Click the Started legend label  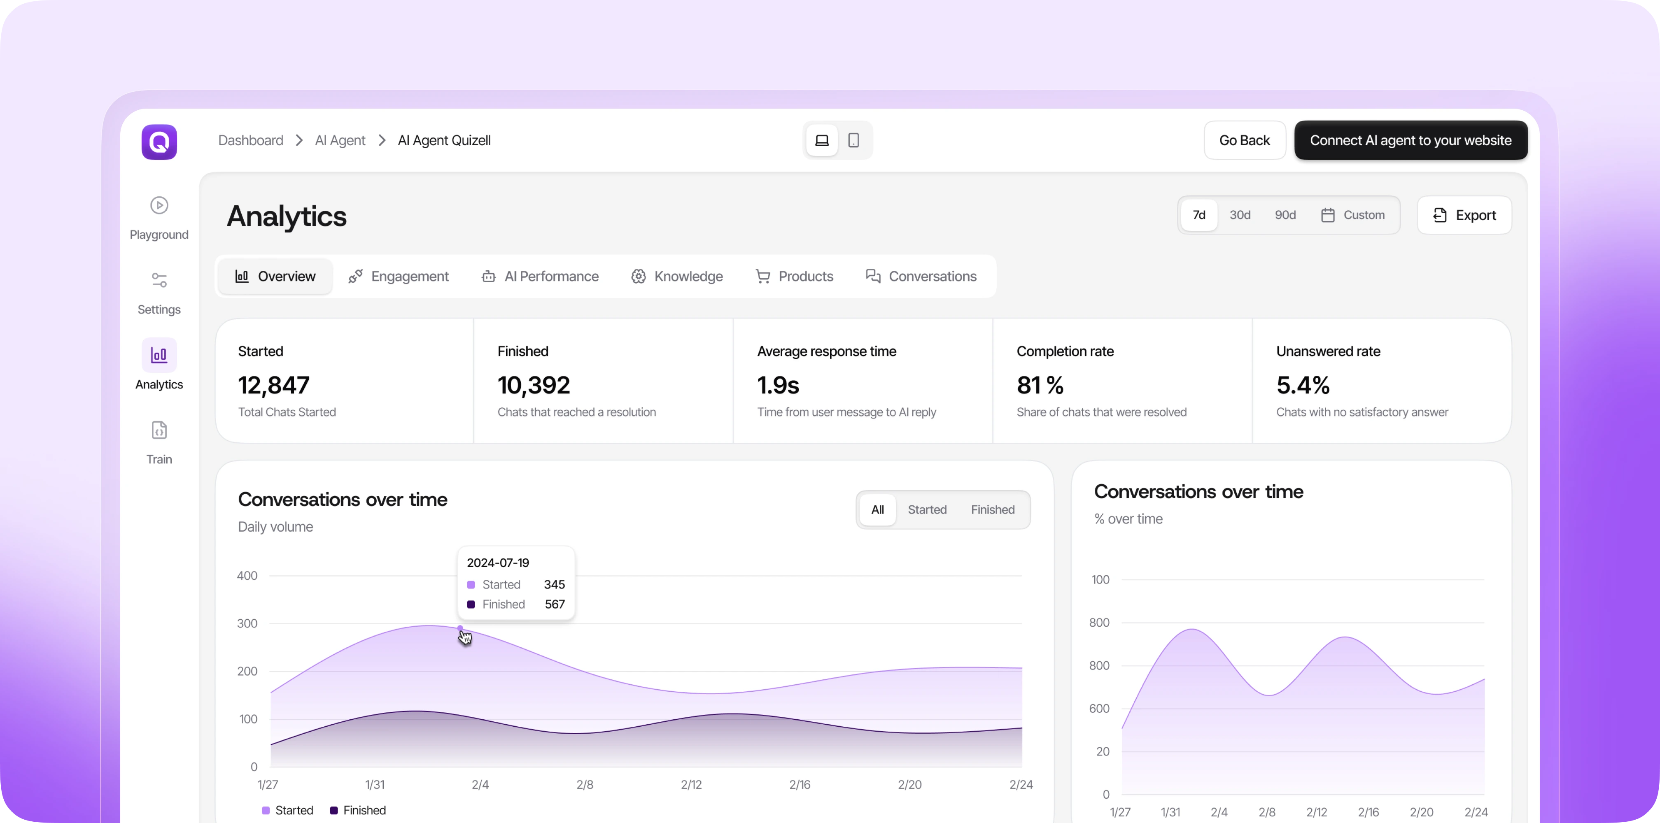point(294,810)
